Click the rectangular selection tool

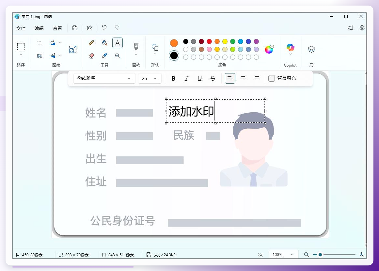pyautogui.click(x=21, y=46)
